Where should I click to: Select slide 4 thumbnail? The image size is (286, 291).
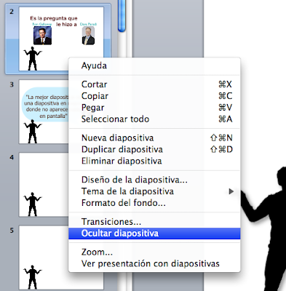coord(44,185)
